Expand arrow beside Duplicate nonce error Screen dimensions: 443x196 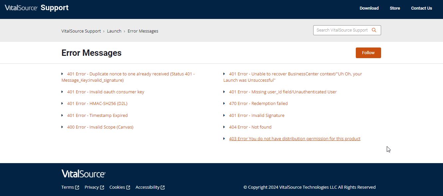tap(62, 74)
